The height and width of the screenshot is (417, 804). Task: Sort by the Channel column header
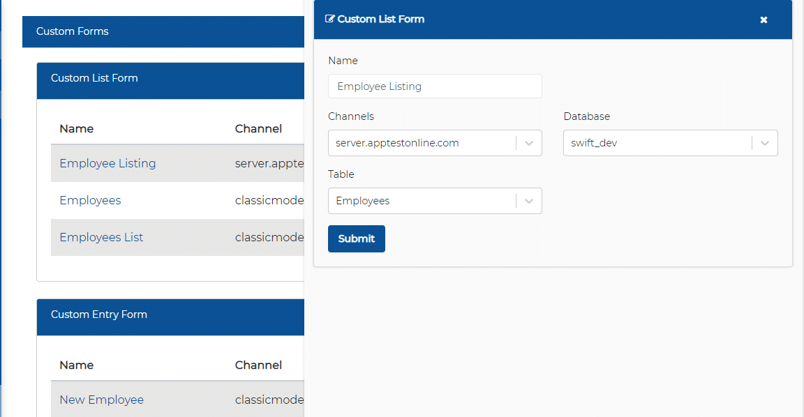click(259, 128)
